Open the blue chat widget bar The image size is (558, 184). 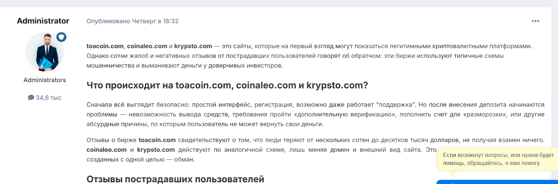pyautogui.click(x=497, y=182)
